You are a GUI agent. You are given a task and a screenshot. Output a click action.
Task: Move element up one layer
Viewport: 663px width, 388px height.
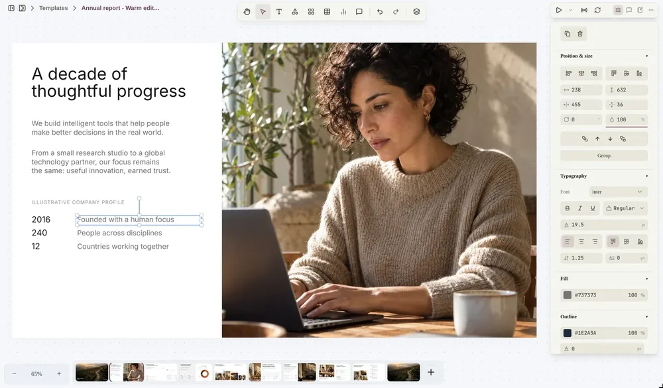[x=597, y=139]
